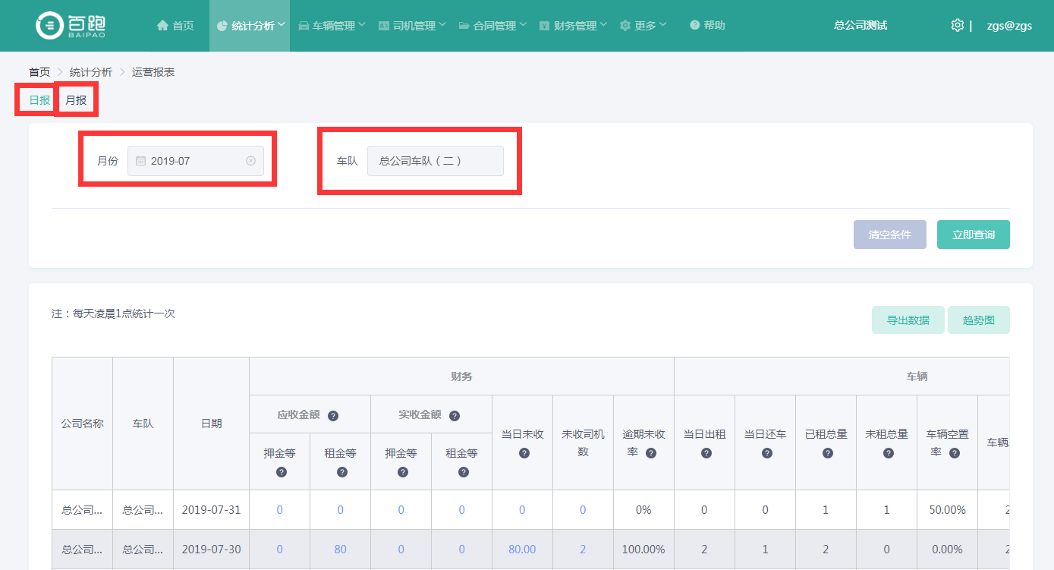Click help icon under 当日出租 header

click(x=706, y=453)
